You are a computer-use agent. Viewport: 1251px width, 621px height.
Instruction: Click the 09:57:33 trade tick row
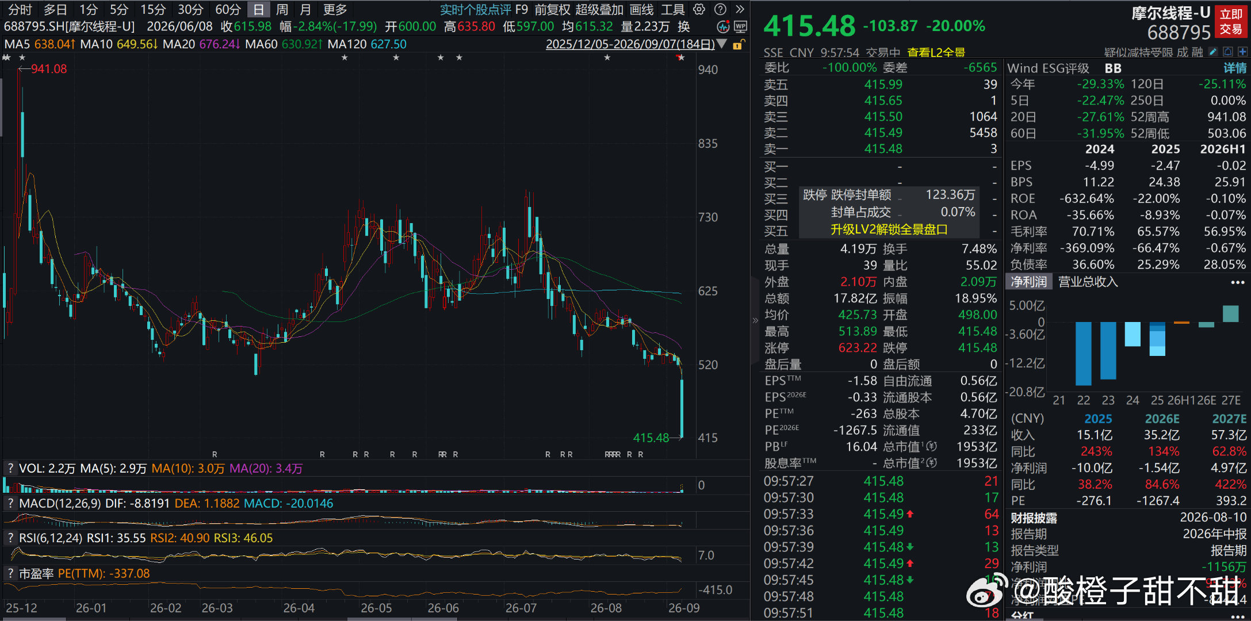click(x=881, y=513)
